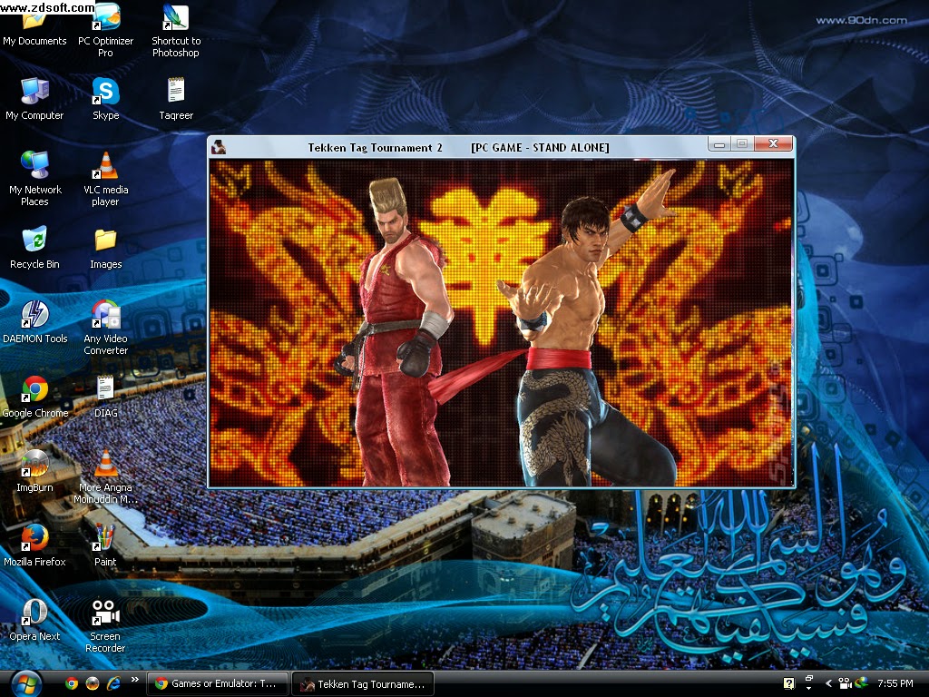
Task: Launch Skype from the desktop
Action: tap(105, 98)
